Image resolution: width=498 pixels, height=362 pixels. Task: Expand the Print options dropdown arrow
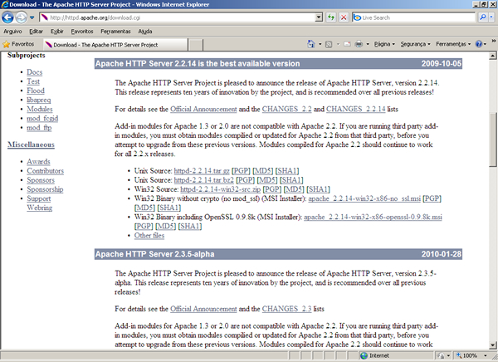click(x=368, y=44)
